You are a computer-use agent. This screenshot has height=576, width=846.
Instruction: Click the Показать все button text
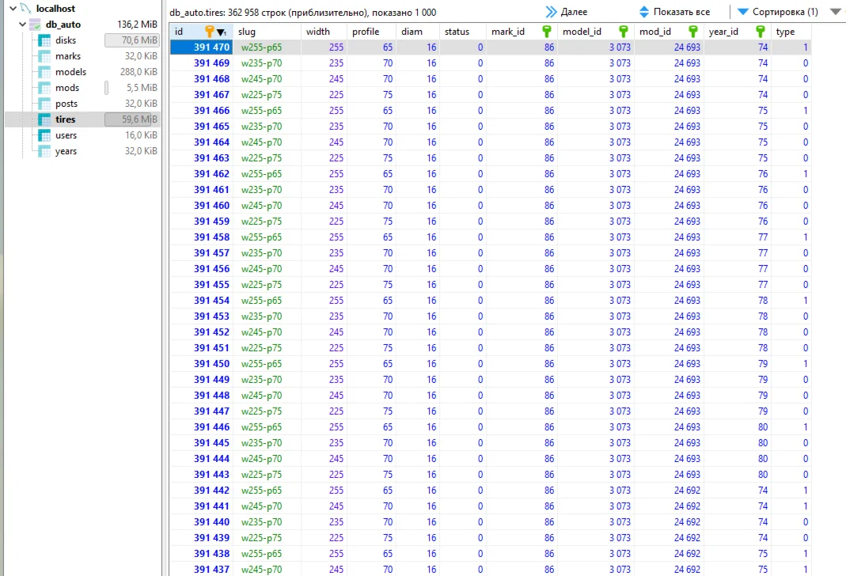[681, 12]
